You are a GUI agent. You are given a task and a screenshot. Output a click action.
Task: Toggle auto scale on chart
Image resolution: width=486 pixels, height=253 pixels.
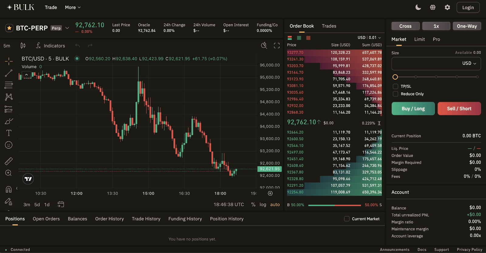(x=275, y=204)
